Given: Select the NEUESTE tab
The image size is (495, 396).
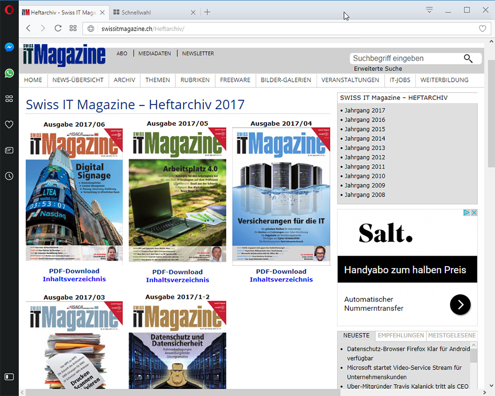Looking at the screenshot, I should coord(356,335).
